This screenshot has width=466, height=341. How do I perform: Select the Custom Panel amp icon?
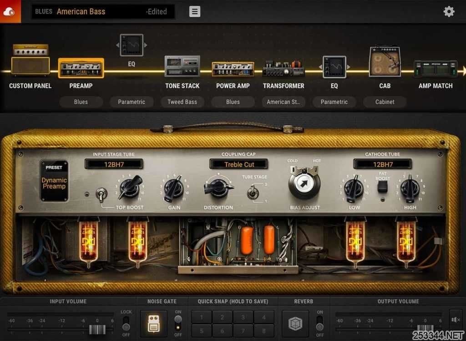pyautogui.click(x=30, y=60)
